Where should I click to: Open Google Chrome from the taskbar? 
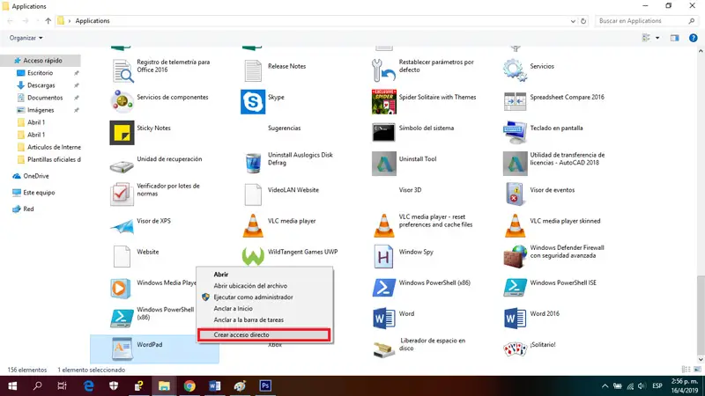[x=189, y=386]
